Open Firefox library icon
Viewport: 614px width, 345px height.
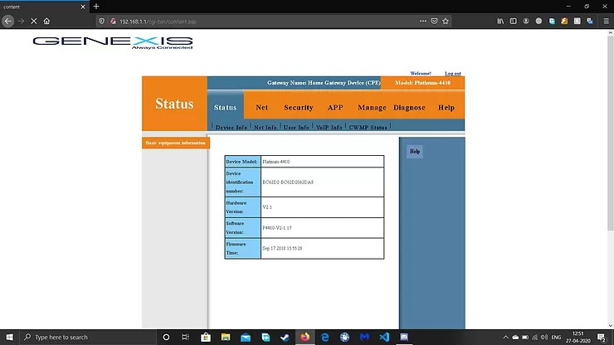click(500, 21)
